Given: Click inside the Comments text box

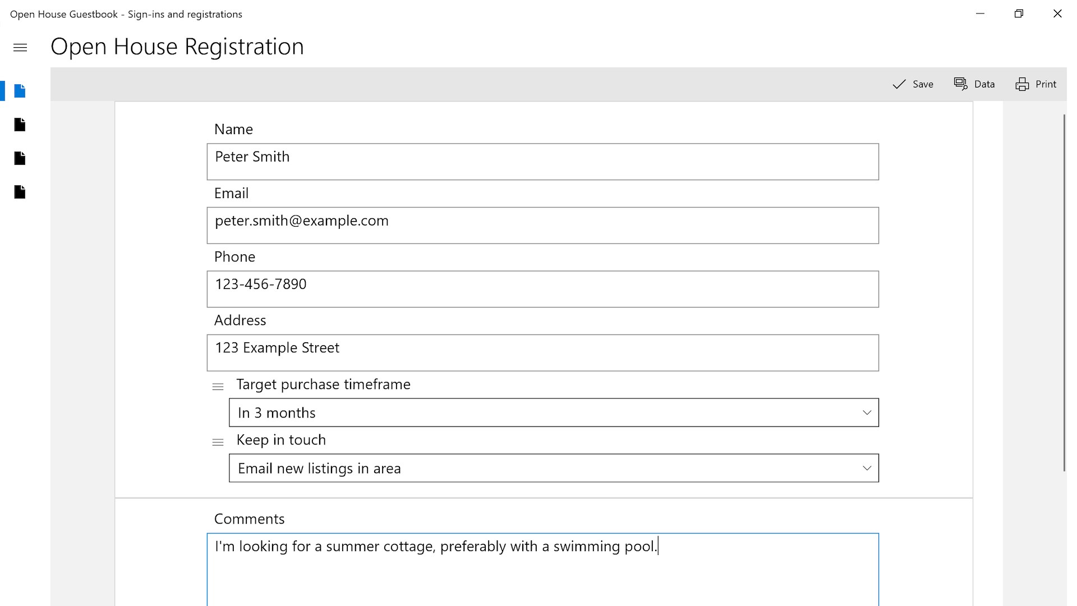Looking at the screenshot, I should click(542, 572).
